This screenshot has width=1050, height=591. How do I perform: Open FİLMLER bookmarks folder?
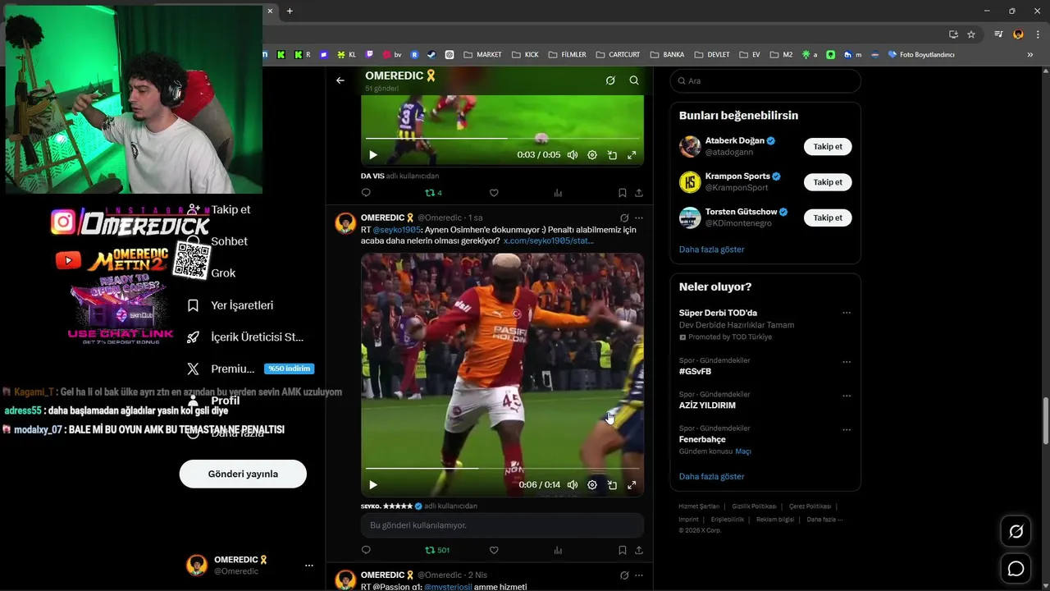coord(567,55)
